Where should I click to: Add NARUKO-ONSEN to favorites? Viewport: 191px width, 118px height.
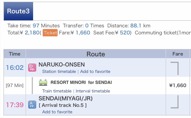pos(95,71)
